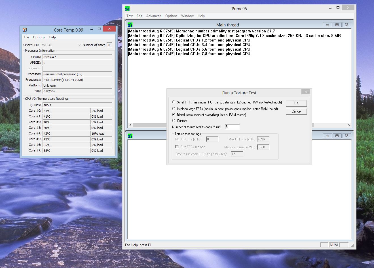Click the Main thread scrollbar right arrow
This screenshot has width=374, height=268.
(349, 125)
